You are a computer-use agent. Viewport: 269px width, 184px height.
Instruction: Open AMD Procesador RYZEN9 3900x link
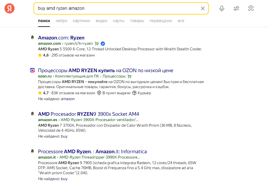(x=88, y=114)
